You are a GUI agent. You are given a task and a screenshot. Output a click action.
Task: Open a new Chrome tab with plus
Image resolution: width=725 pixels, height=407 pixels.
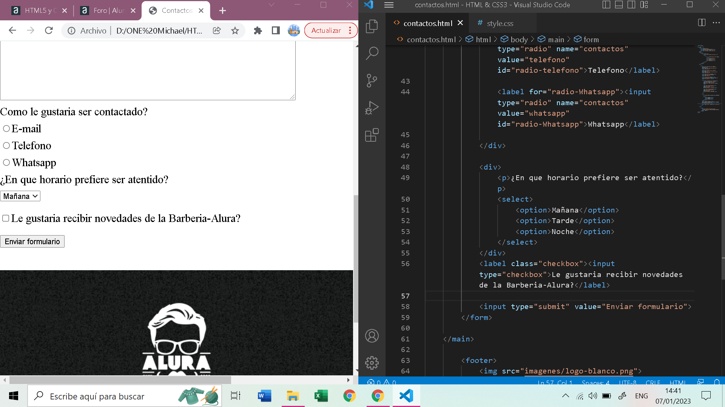click(222, 11)
